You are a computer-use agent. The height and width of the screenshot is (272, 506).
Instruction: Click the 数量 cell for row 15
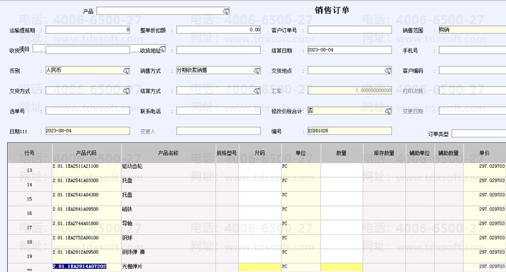[342, 198]
